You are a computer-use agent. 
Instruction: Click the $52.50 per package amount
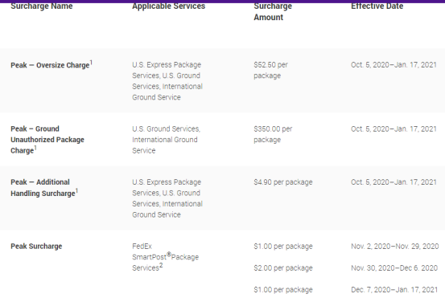click(270, 70)
